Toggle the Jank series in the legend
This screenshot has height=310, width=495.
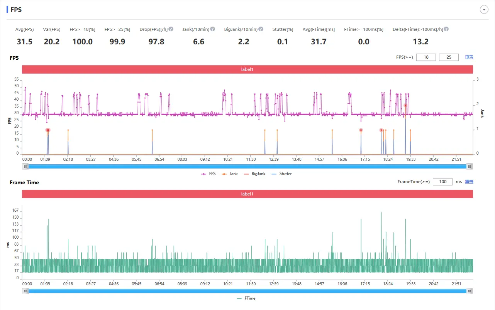229,174
